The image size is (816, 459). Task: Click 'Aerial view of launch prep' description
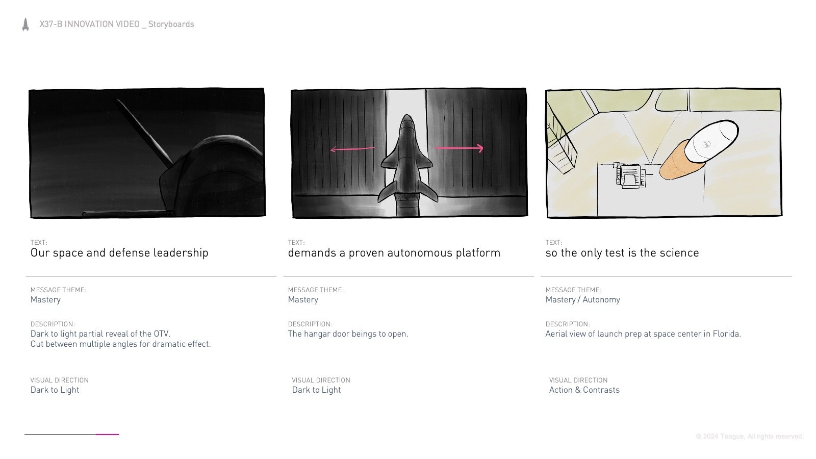click(x=643, y=334)
